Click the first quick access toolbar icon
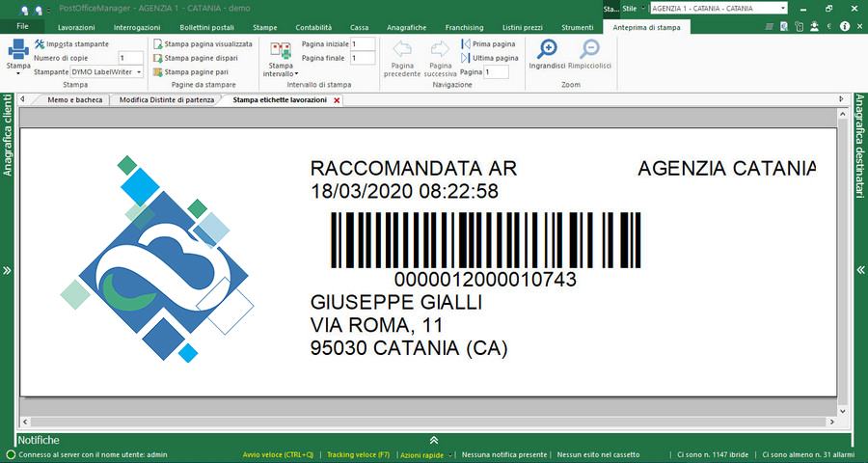The image size is (868, 463). tap(24, 10)
